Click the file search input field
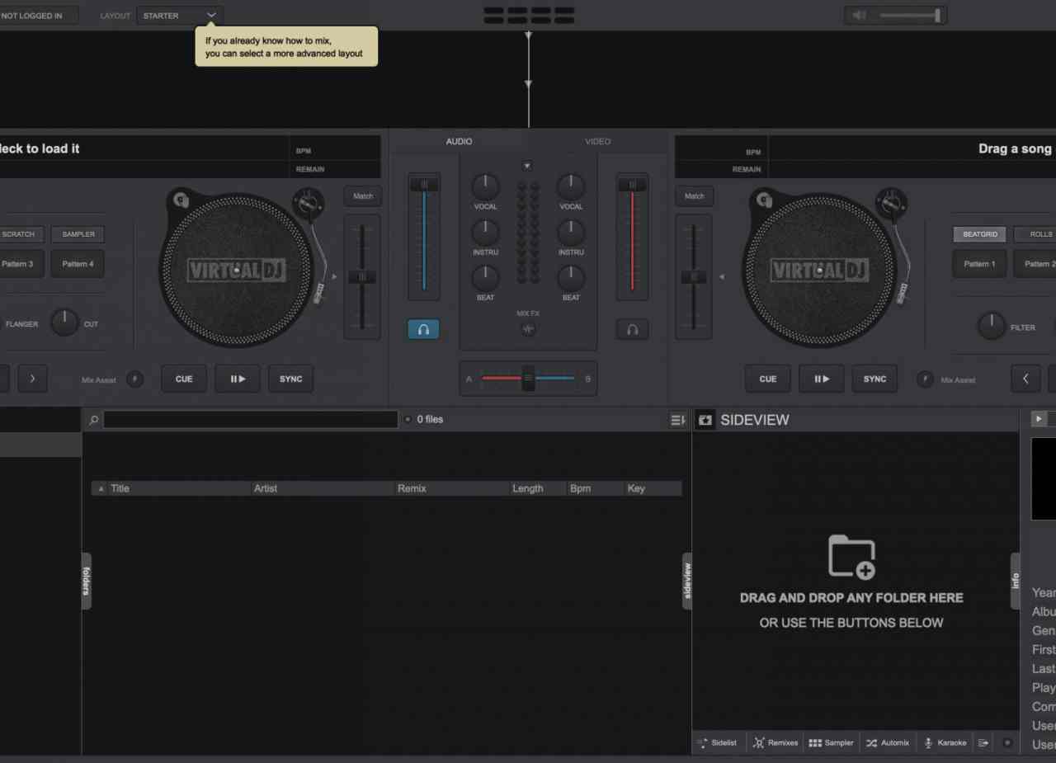This screenshot has height=763, width=1056. point(250,419)
